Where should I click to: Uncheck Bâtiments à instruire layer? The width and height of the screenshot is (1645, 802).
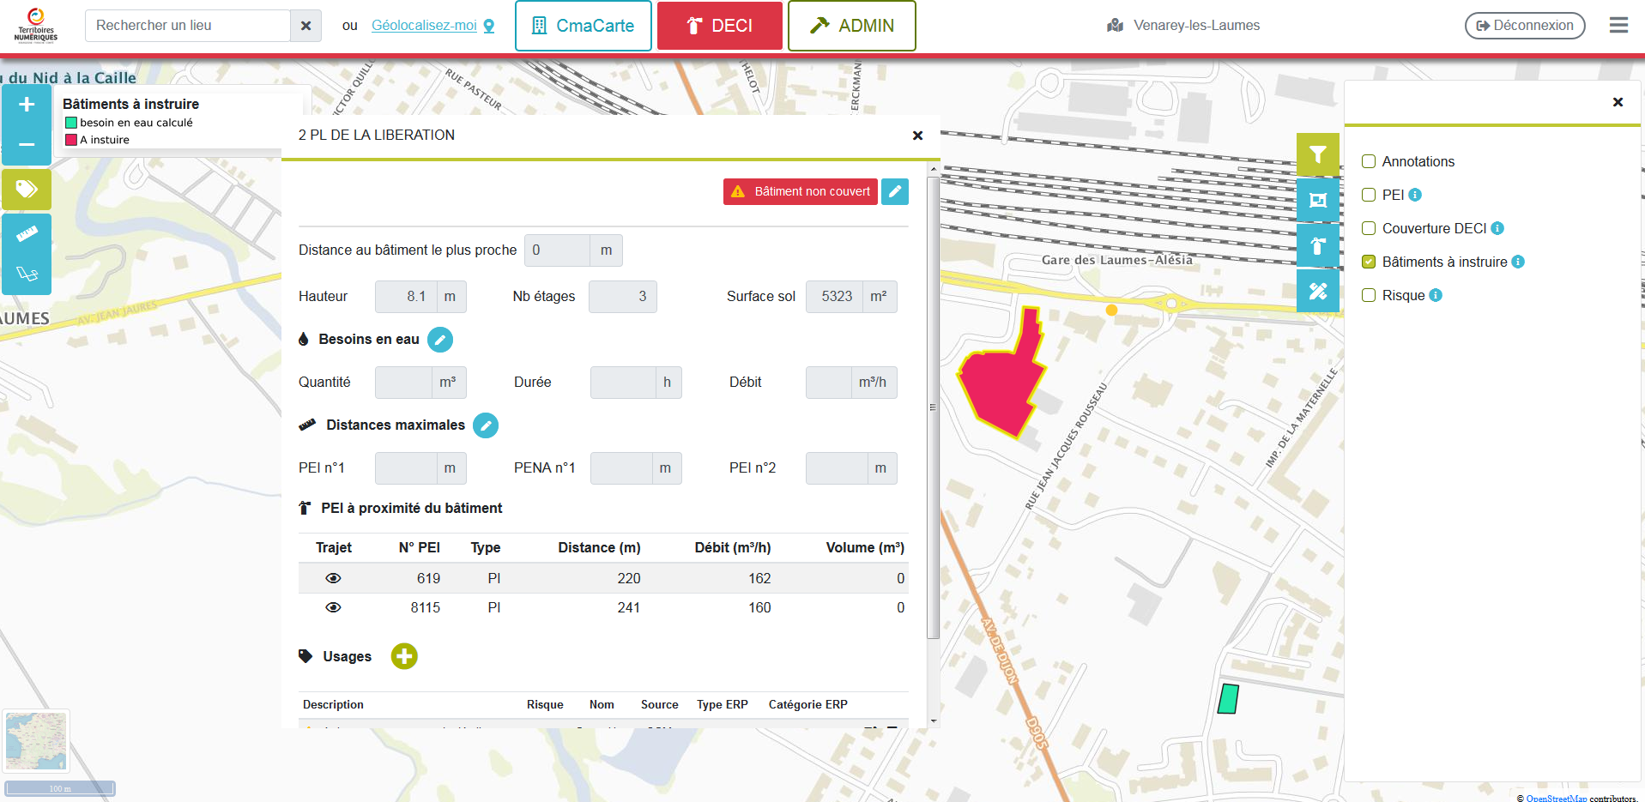1369,262
